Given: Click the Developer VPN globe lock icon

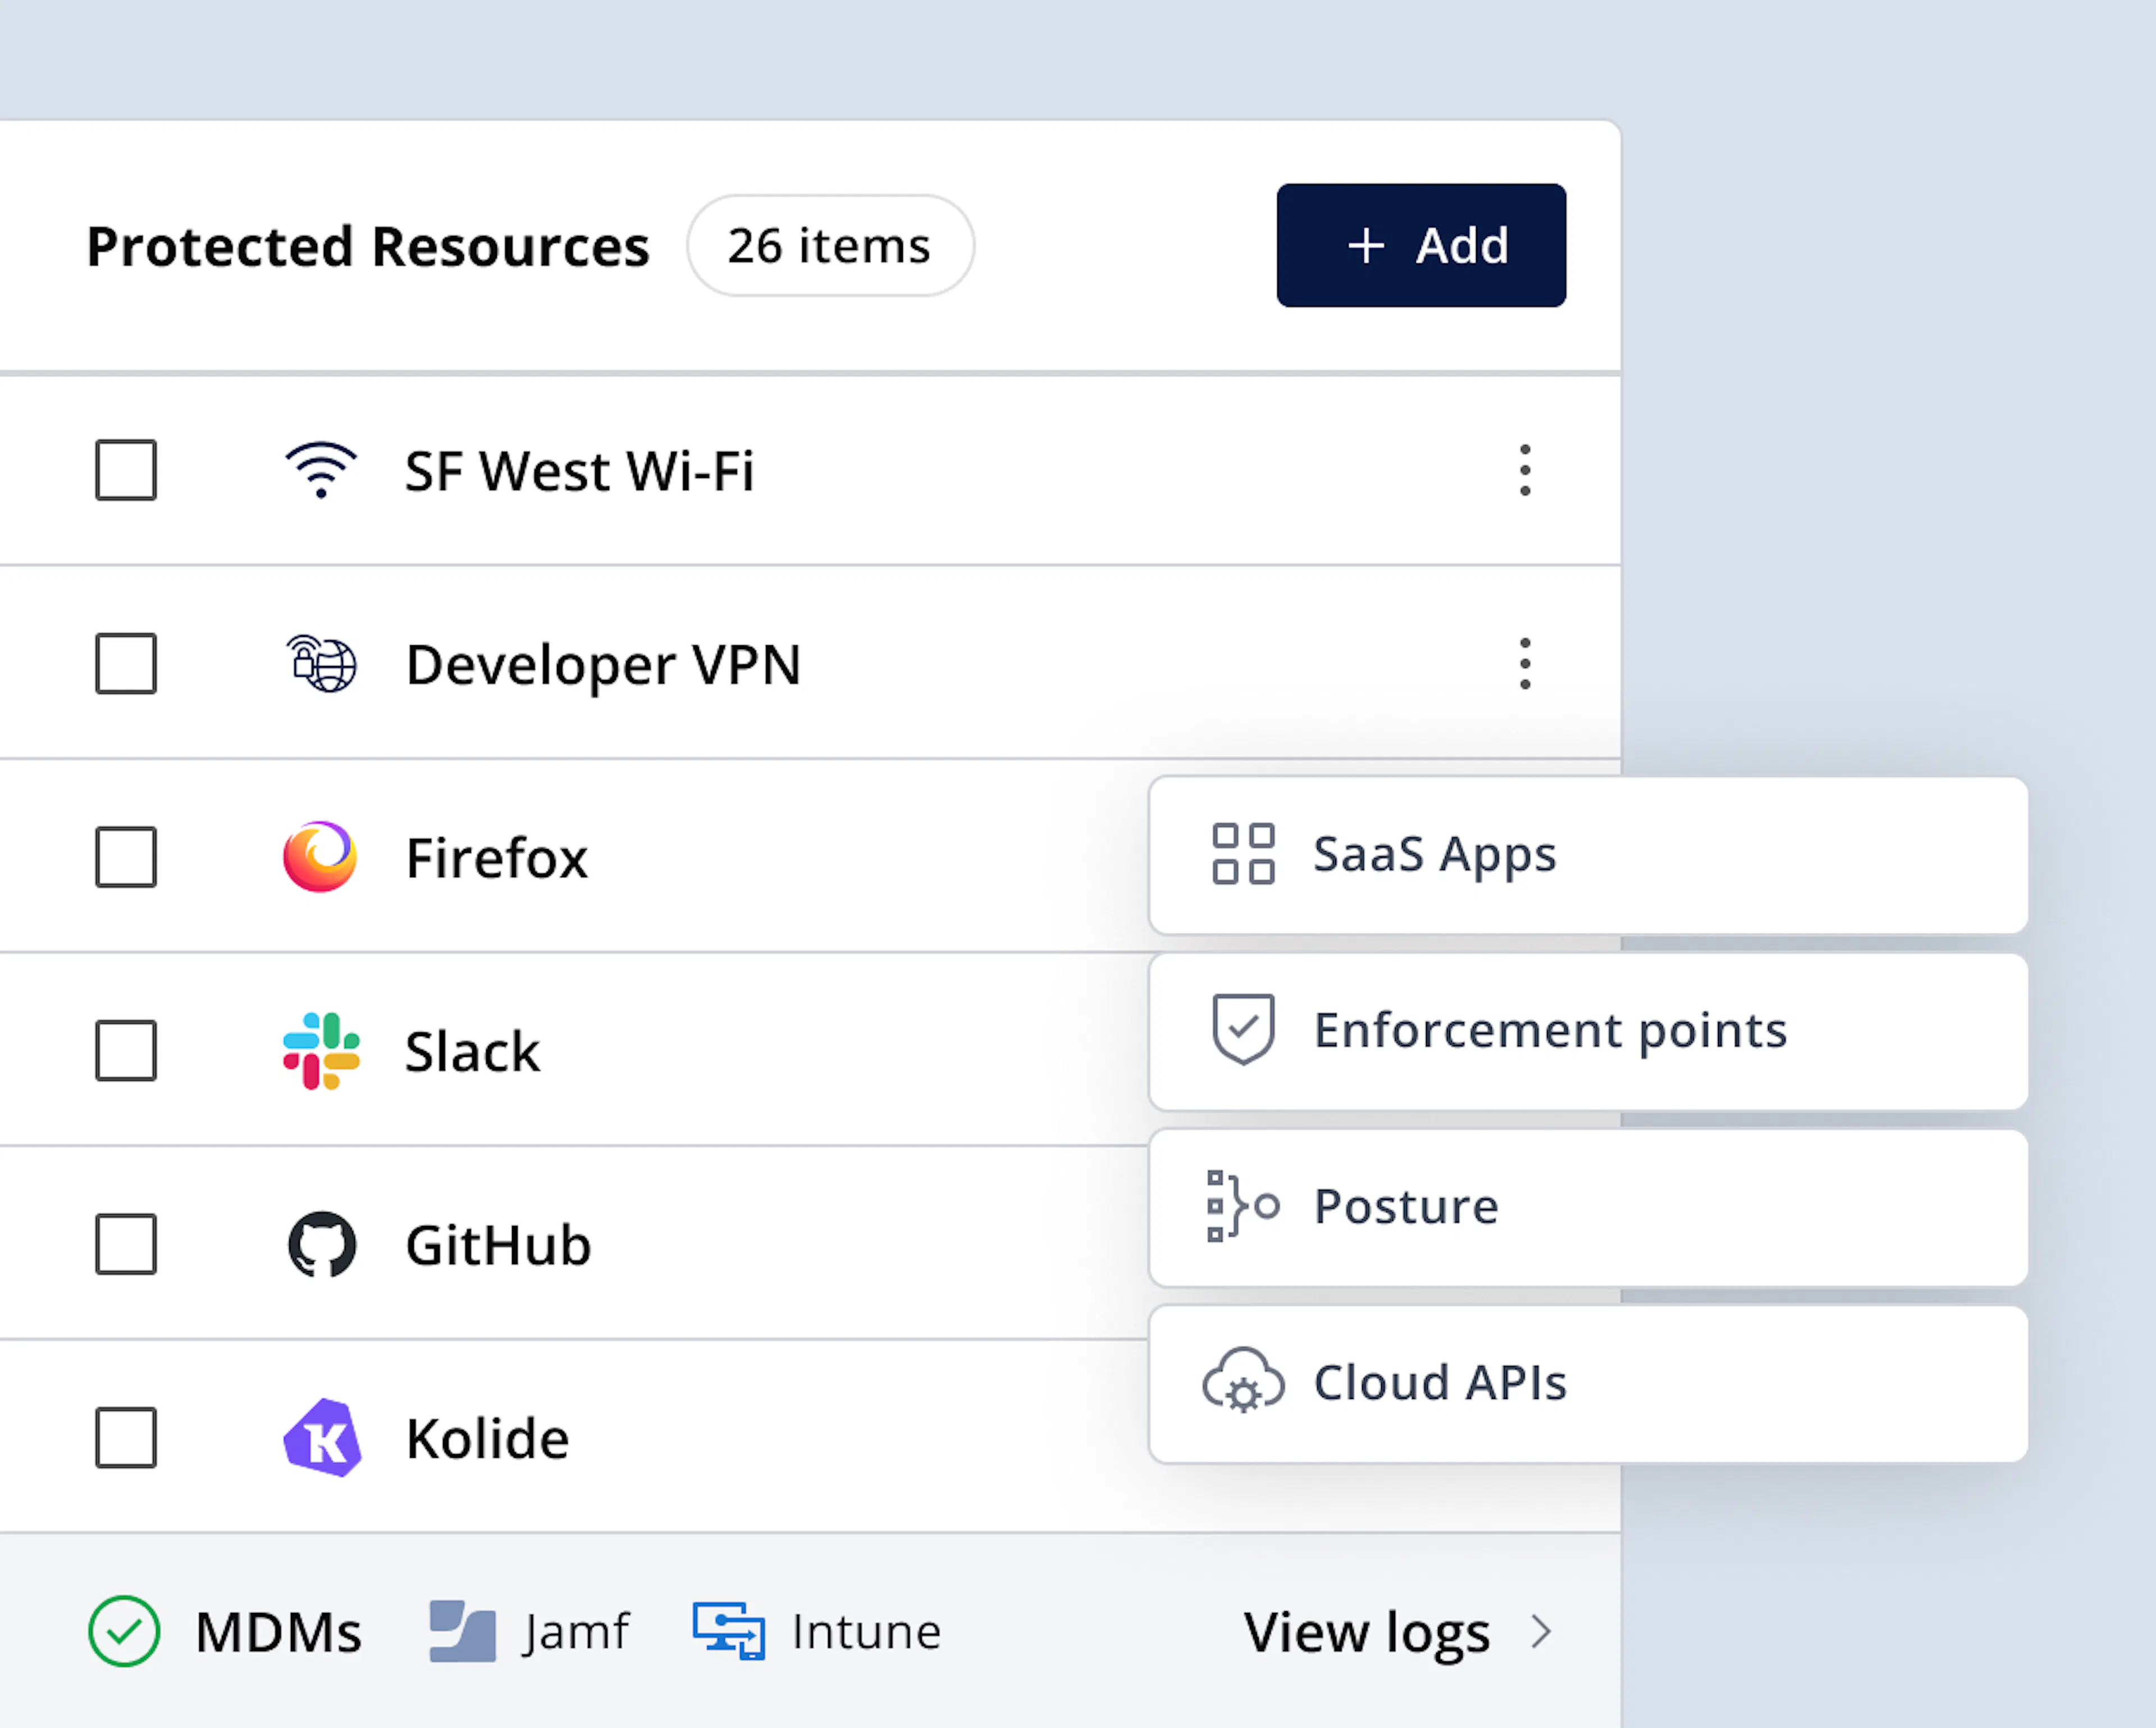Looking at the screenshot, I should tap(321, 663).
